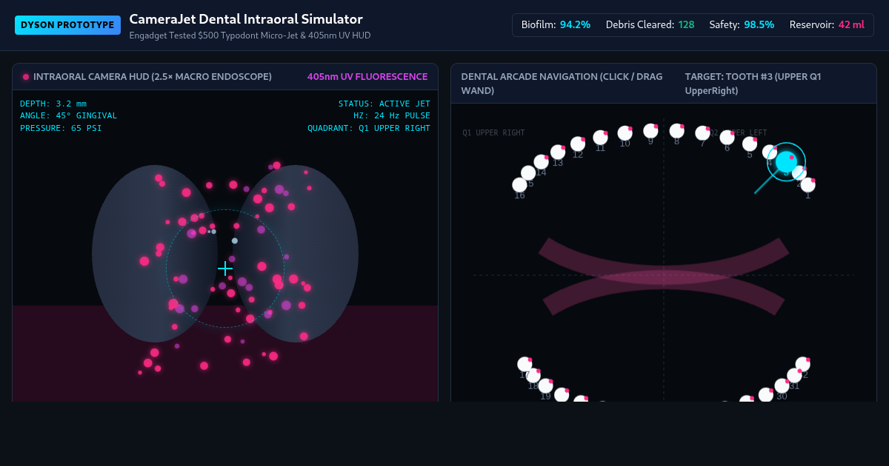Click the DYSON PROTOTYPE badge

coord(67,25)
